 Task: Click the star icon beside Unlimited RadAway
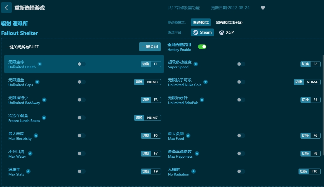[44, 100]
